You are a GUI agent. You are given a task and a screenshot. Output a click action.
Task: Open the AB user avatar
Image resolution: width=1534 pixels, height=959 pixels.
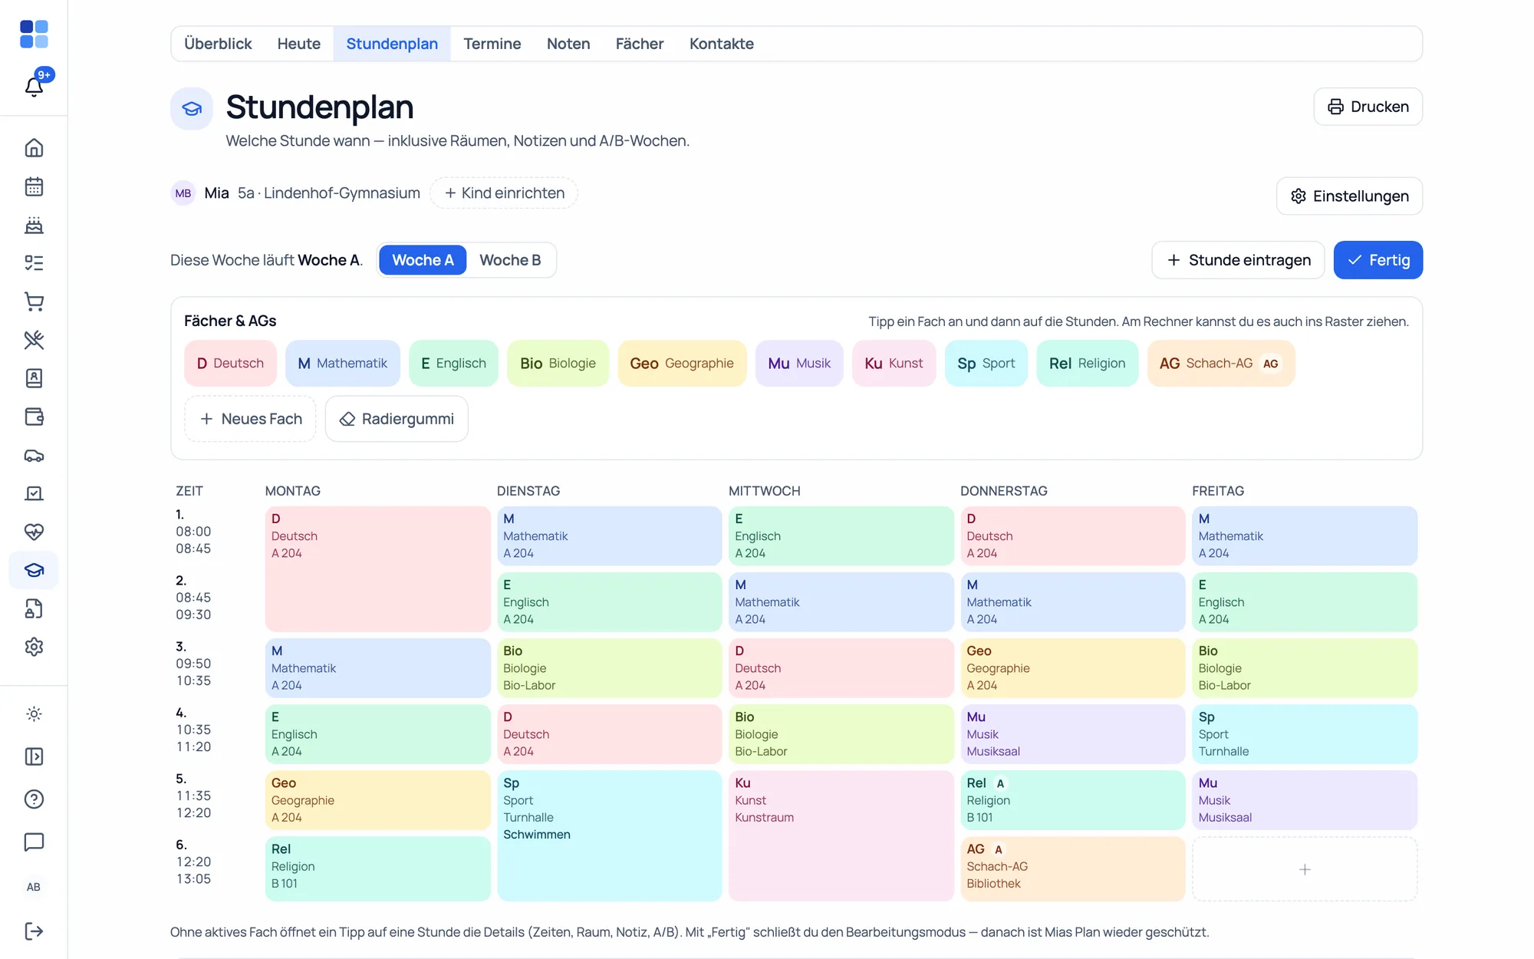point(34,887)
